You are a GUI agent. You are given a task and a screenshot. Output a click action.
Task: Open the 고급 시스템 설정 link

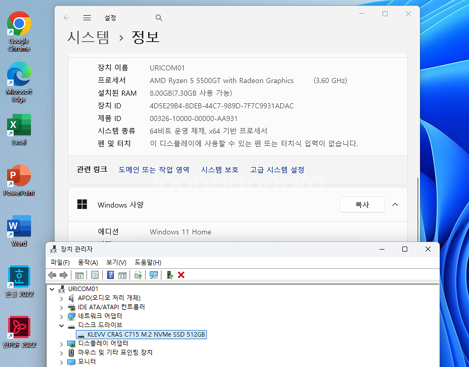point(278,170)
